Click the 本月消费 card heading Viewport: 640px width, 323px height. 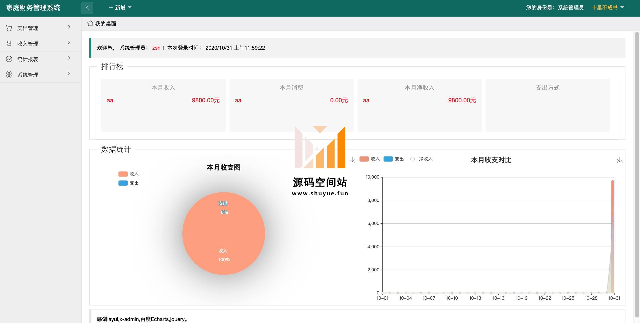(x=291, y=88)
